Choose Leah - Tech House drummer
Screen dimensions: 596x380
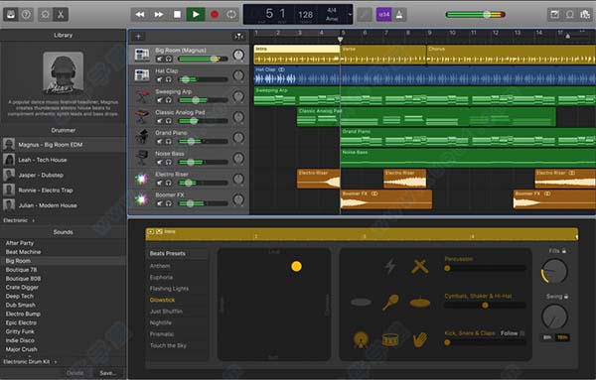coord(43,160)
